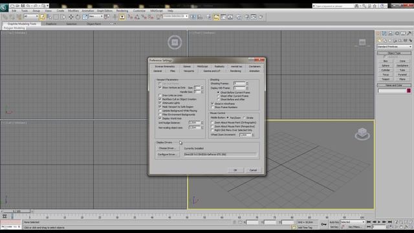The width and height of the screenshot is (414, 233).
Task: Click the Save File icon in quick access bar
Action: coord(23,6)
